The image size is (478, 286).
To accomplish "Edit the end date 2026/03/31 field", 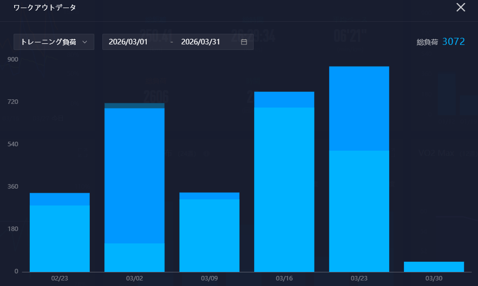I will pyautogui.click(x=201, y=42).
